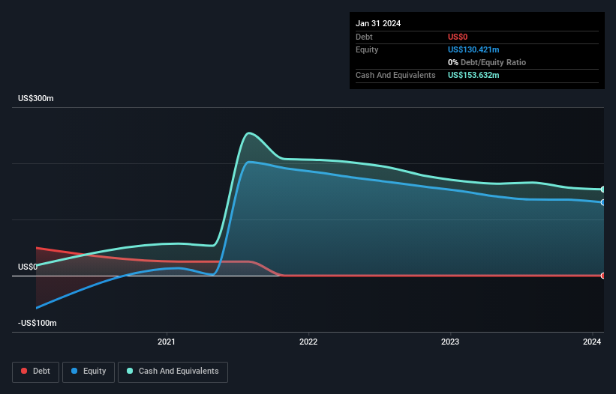This screenshot has height=394, width=616.
Task: Click the 2021 x-axis label
Action: coord(166,342)
